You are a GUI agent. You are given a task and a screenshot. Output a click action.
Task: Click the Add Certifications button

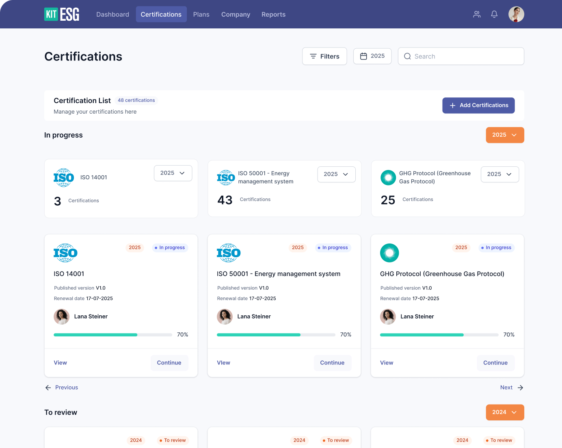point(478,106)
